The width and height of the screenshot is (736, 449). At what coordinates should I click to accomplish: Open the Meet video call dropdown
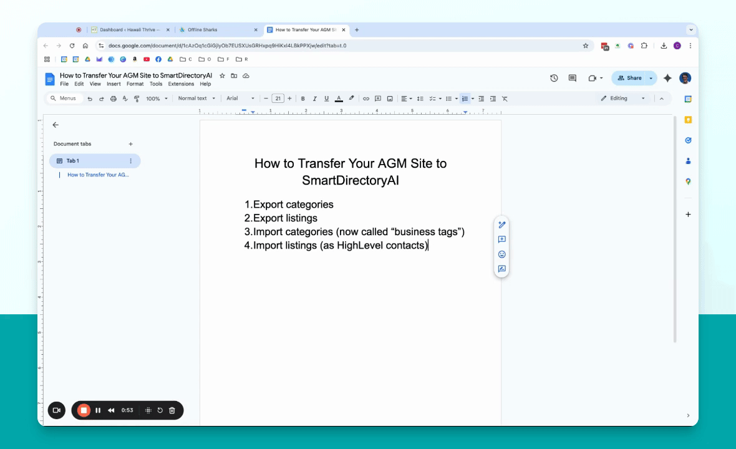[595, 78]
